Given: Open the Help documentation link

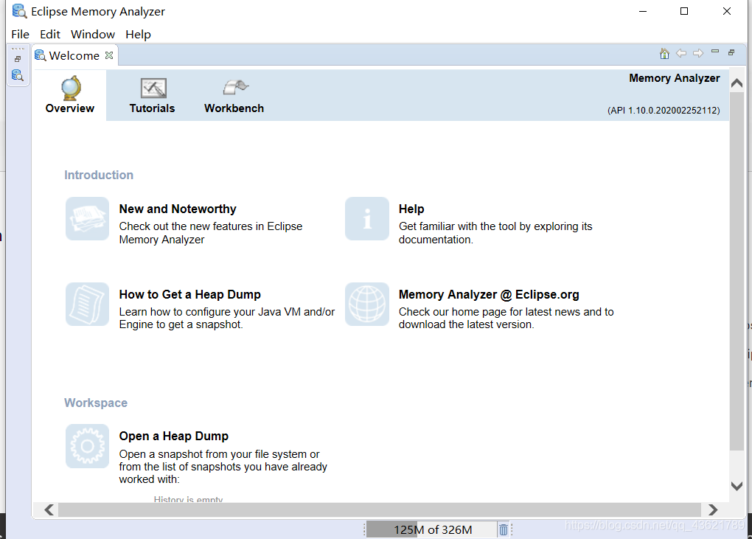Looking at the screenshot, I should (411, 209).
